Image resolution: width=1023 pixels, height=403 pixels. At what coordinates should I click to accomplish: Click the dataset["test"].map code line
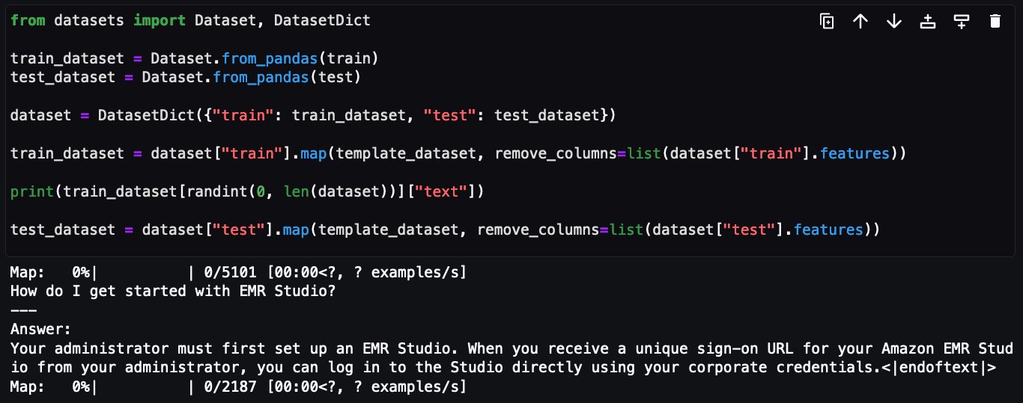click(x=445, y=230)
